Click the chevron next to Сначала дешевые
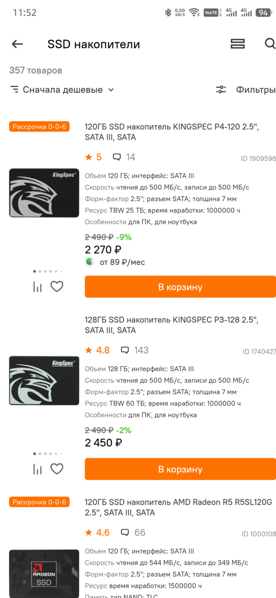Viewport: 276px width, 598px height. point(111,90)
